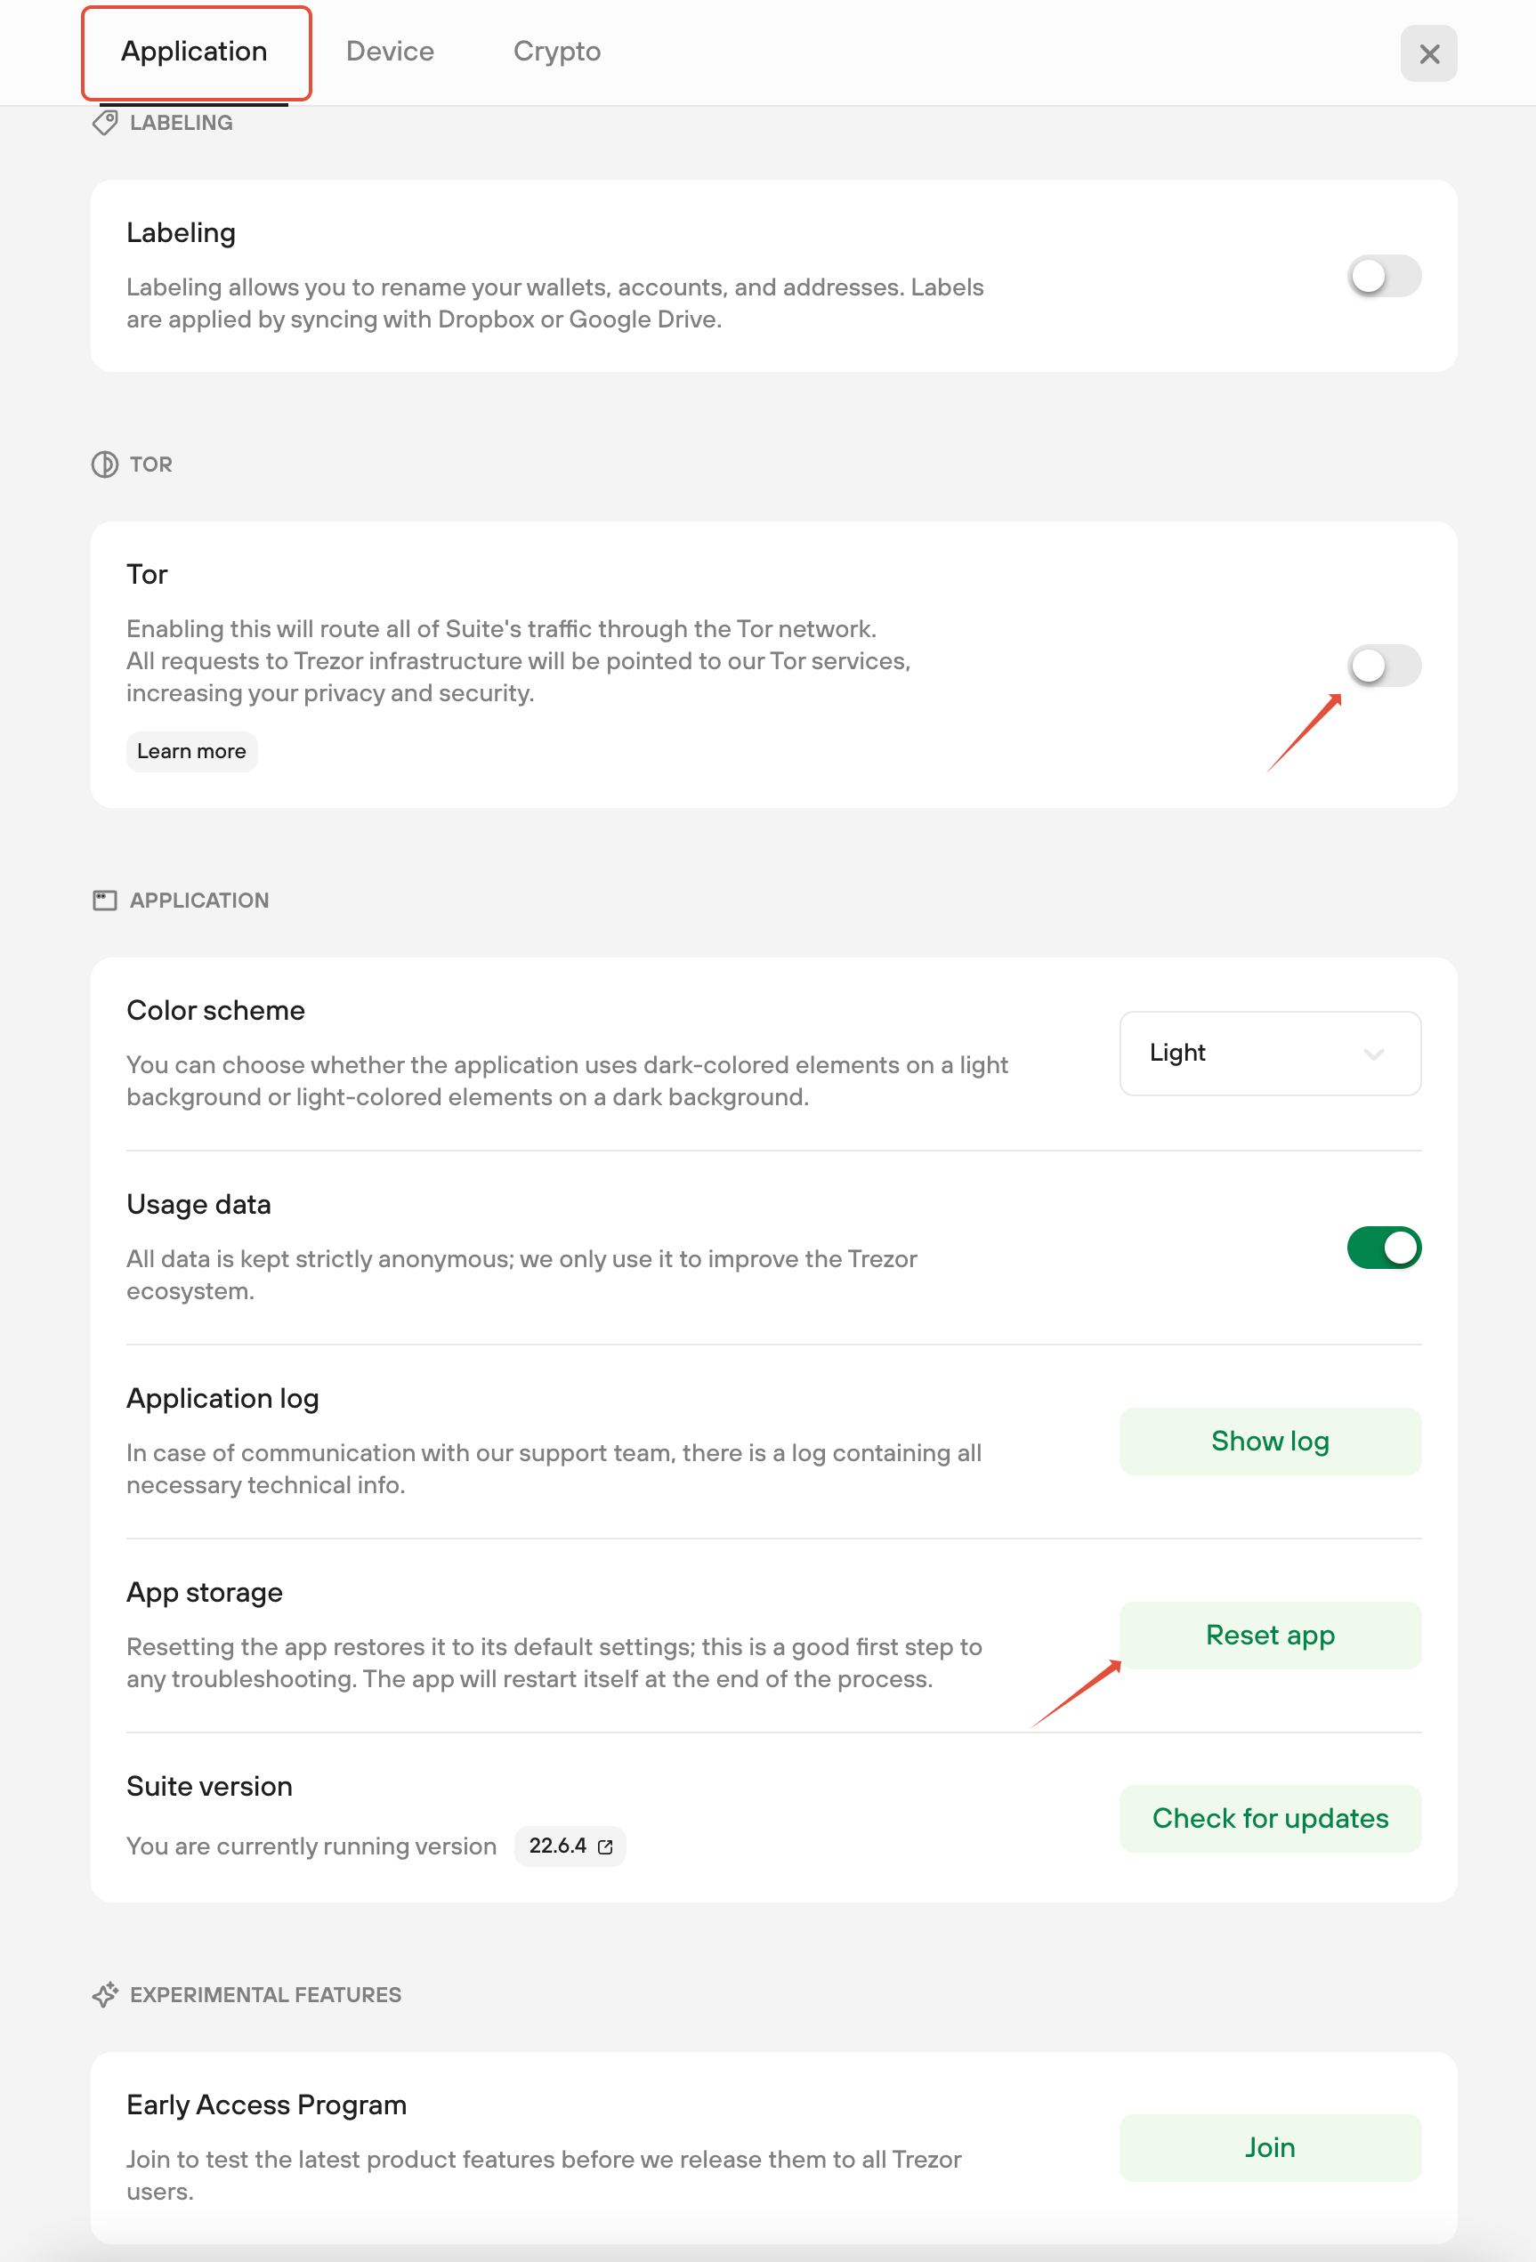This screenshot has height=2262, width=1536.
Task: Click the Show log button
Action: pos(1269,1442)
